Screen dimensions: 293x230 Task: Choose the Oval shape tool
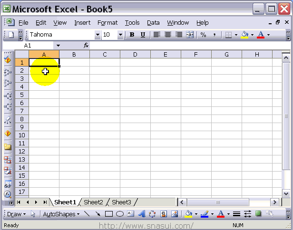pos(120,214)
